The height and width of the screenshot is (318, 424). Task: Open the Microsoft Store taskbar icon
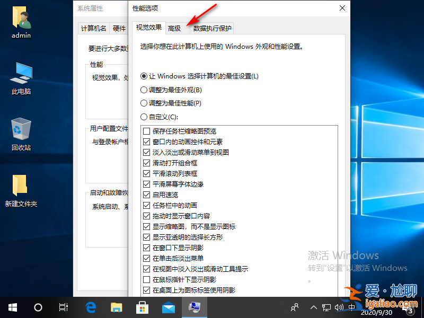[x=142, y=307]
